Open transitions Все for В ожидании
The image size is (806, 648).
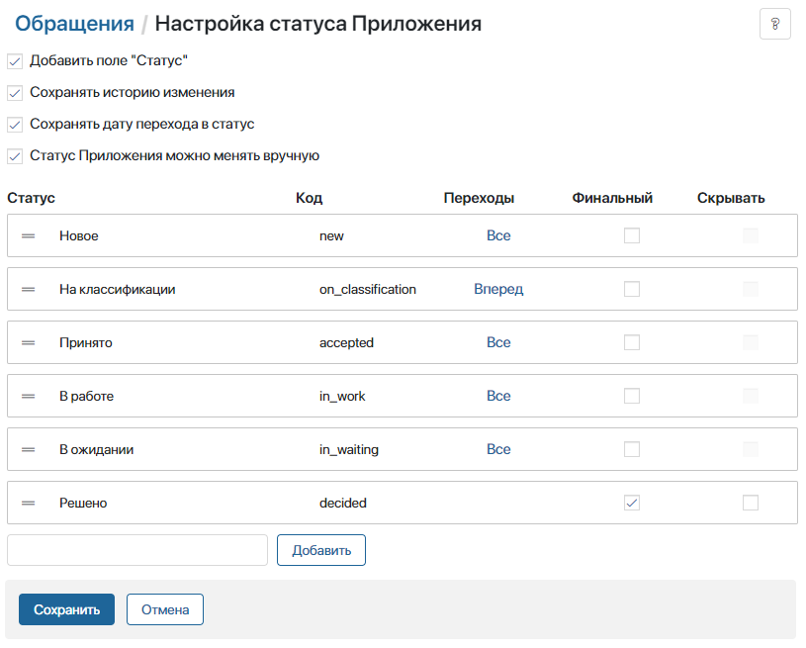point(498,449)
